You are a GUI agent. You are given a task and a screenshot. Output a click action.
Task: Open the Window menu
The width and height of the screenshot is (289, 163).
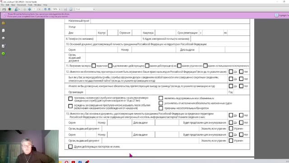tap(38, 5)
